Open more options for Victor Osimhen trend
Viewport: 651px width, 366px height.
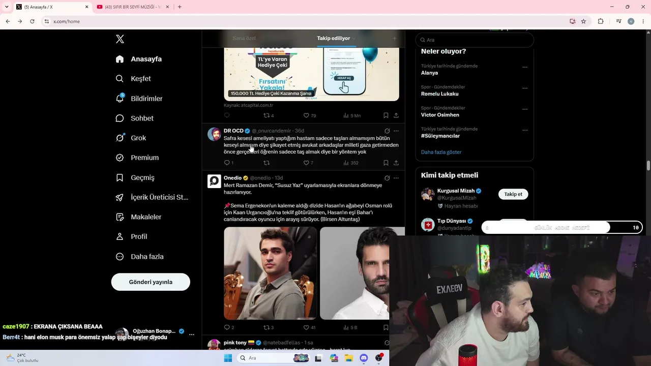(525, 109)
